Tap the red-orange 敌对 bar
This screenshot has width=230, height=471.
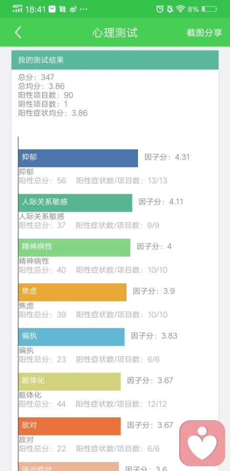coord(69,426)
